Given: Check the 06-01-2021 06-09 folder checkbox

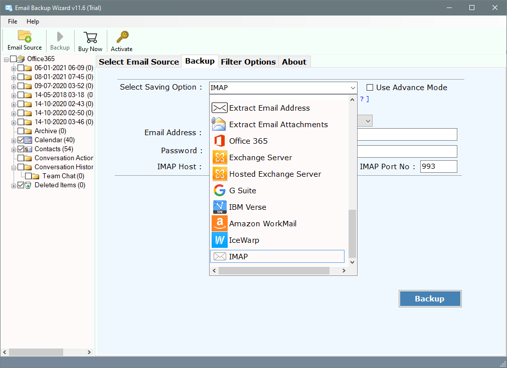Looking at the screenshot, I should 21,68.
